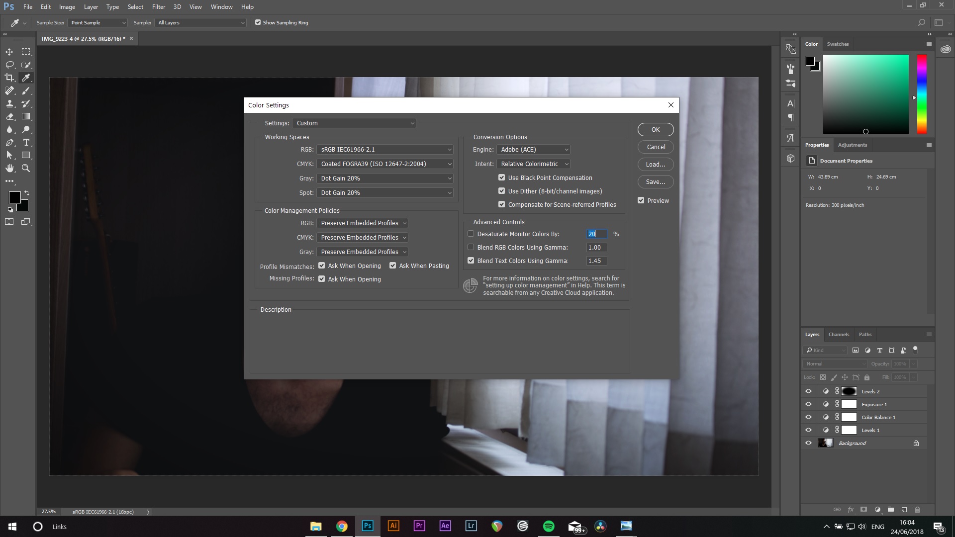955x537 pixels.
Task: Enable Use Black Point Compensation
Action: (x=502, y=177)
